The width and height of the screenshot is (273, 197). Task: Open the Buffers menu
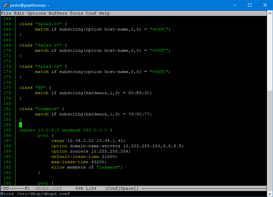point(58,13)
